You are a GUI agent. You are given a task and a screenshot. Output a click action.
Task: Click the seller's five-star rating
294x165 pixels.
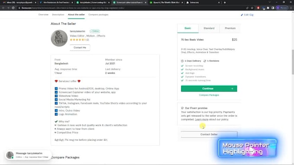78,40
